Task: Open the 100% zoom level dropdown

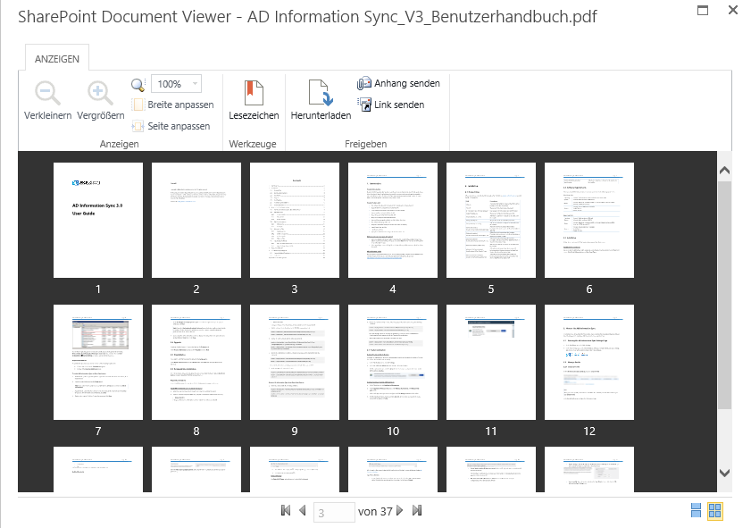Action: coord(176,84)
